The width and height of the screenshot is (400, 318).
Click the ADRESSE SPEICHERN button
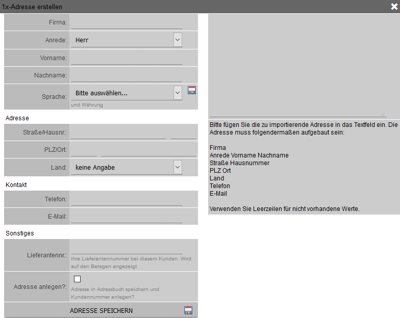[x=101, y=311]
